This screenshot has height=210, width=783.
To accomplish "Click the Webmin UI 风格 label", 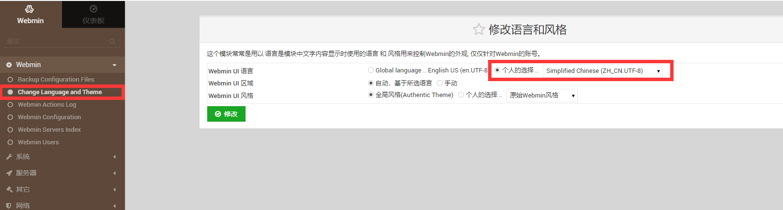I will (230, 96).
